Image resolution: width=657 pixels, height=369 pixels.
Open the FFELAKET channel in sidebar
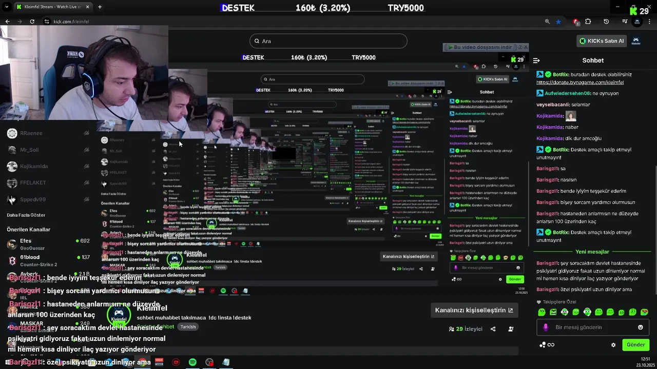(47, 182)
